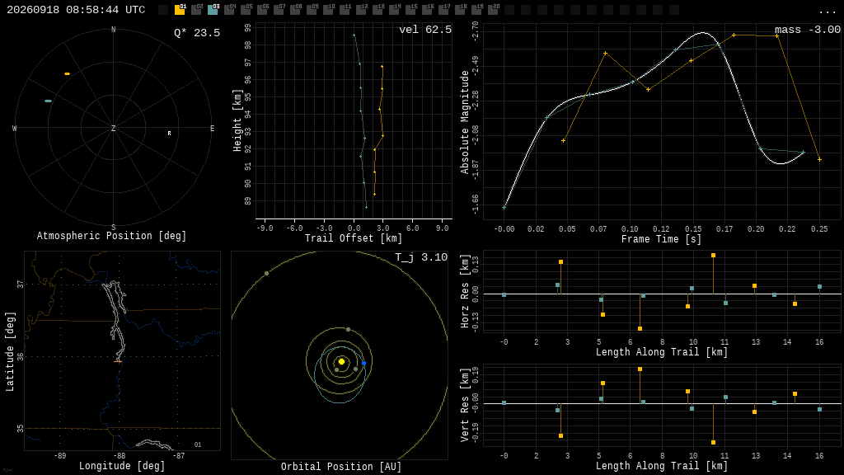Click the teal meteor marker on sky plot

tap(49, 101)
